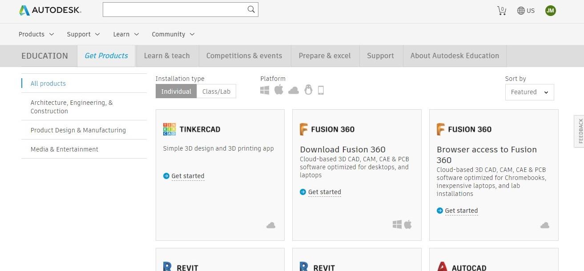584x271 pixels.
Task: Filter by Apple Mac platform icon
Action: click(x=279, y=90)
